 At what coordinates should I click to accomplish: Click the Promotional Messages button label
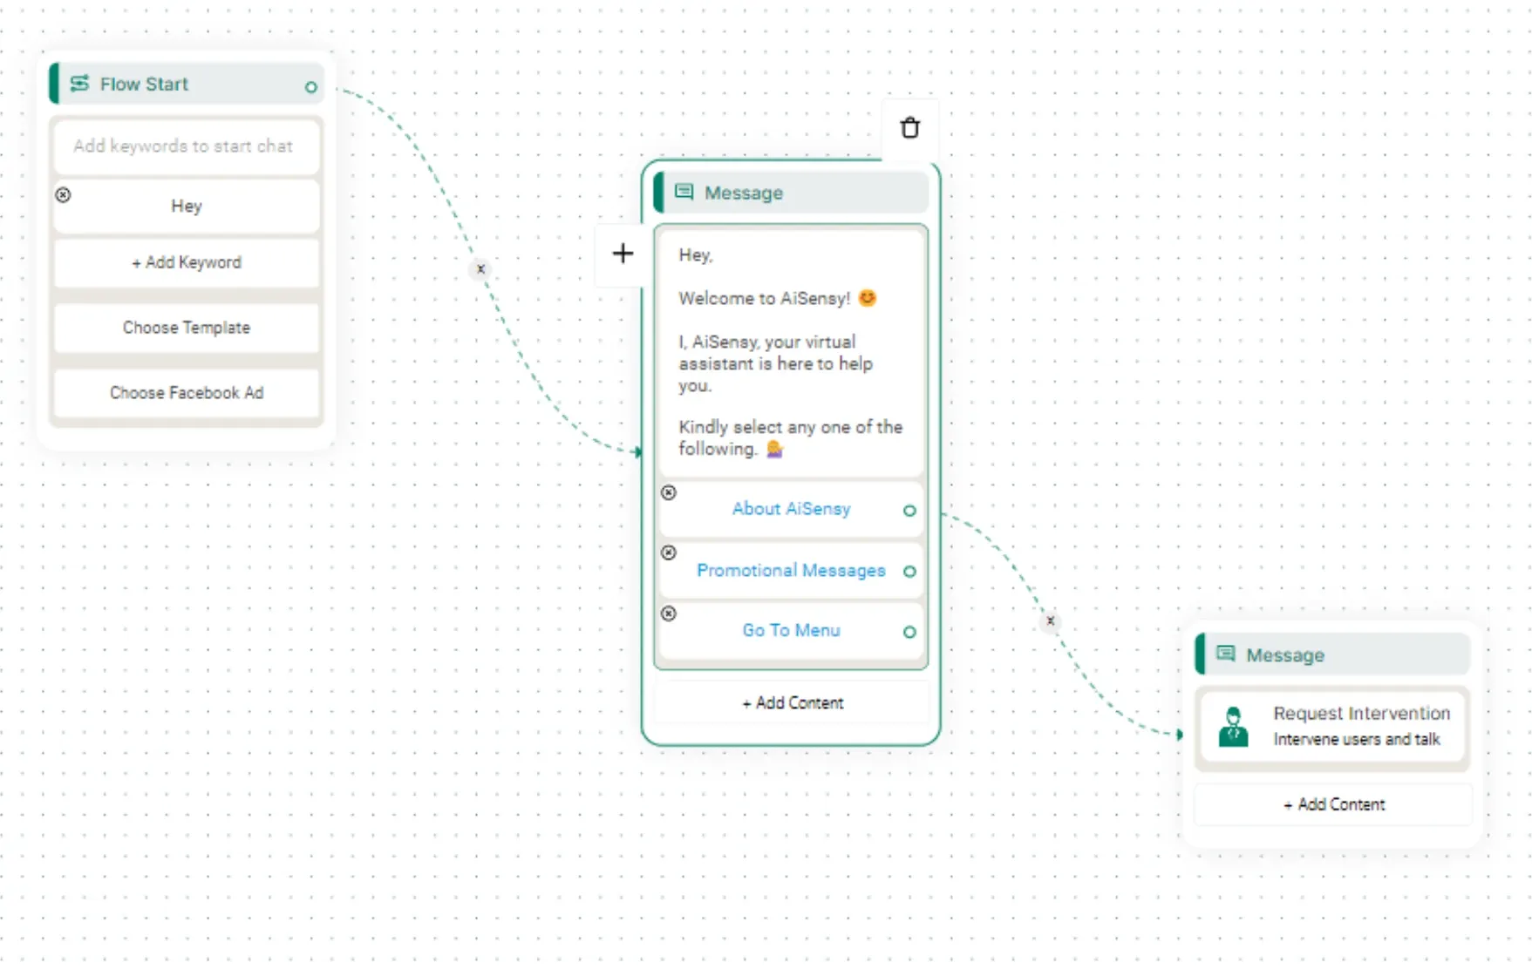coord(791,570)
